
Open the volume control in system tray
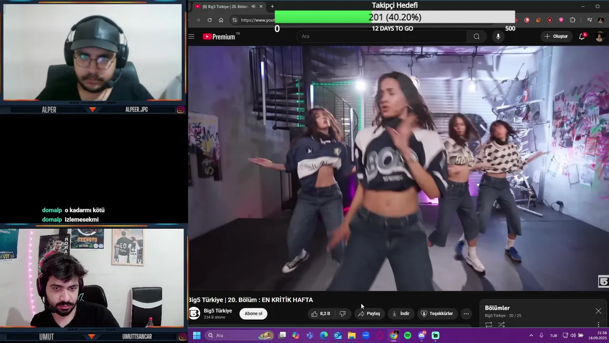(573, 335)
